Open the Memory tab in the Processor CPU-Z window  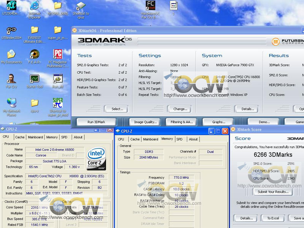[52, 137]
